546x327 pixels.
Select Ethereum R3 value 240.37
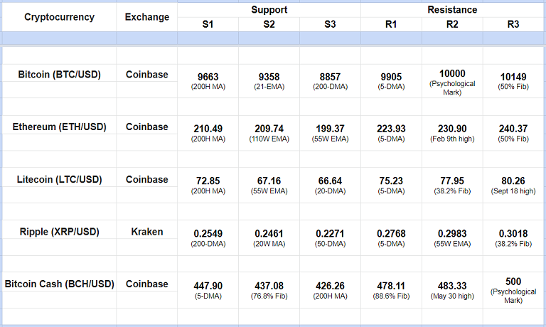(513, 129)
